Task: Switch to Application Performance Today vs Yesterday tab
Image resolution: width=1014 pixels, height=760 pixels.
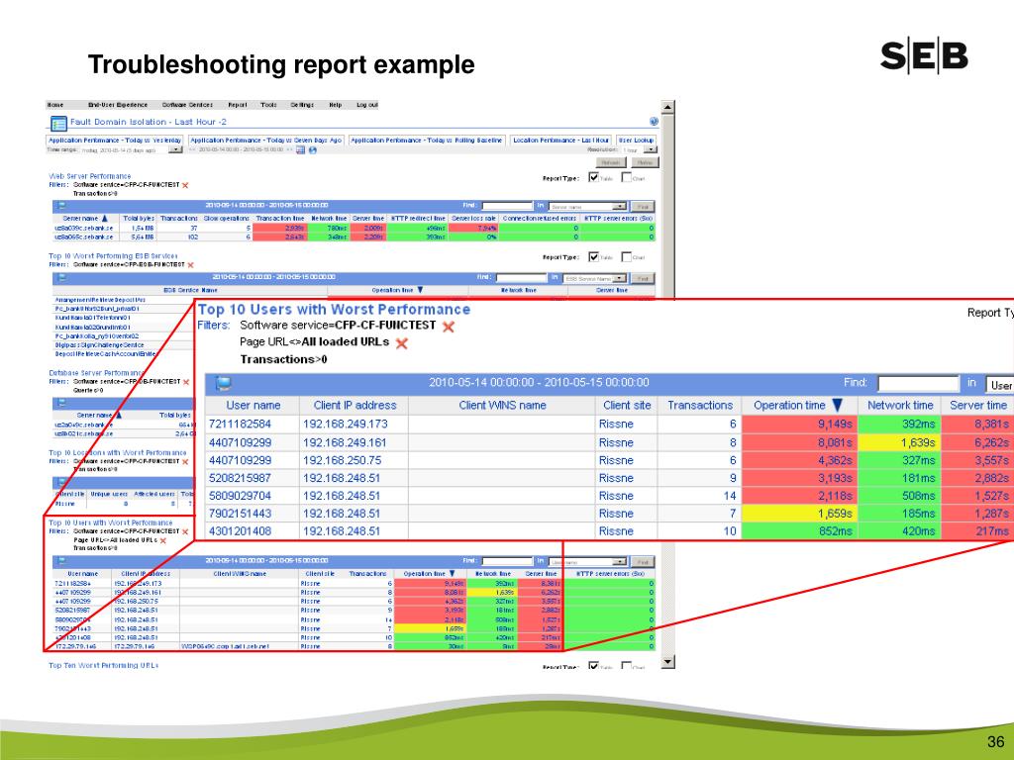Action: pos(115,141)
